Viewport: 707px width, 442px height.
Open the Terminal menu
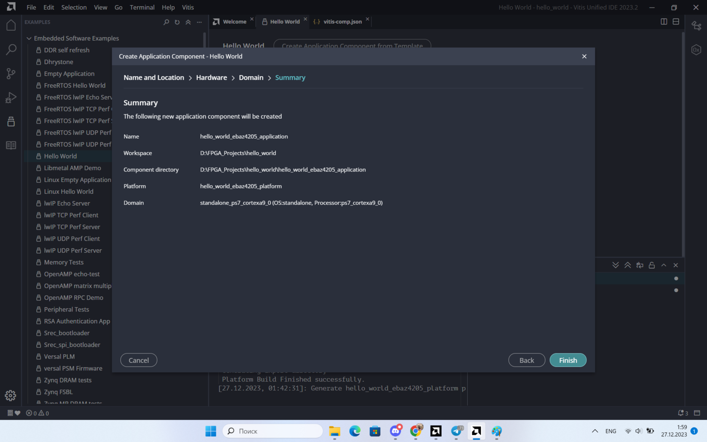click(x=142, y=8)
